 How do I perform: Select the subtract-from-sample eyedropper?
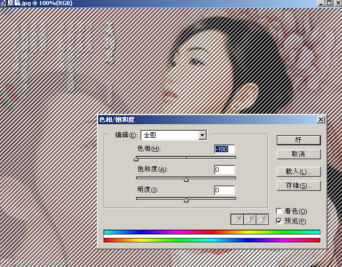[x=262, y=219]
